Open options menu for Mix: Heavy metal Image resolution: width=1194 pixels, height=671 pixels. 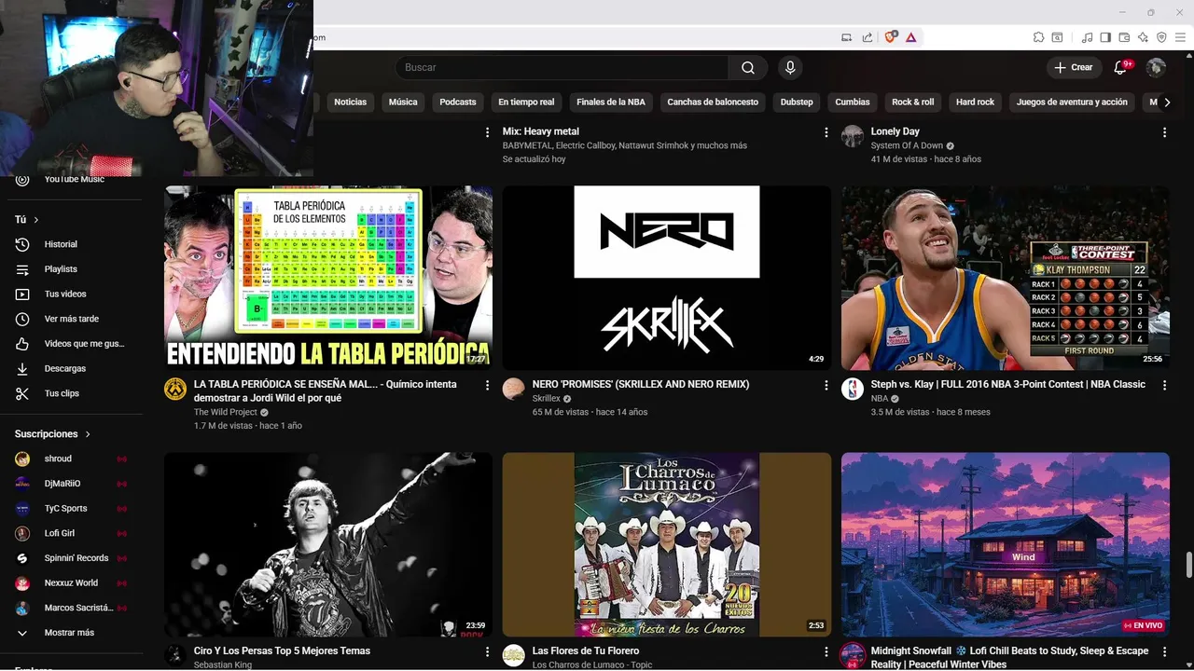click(826, 132)
